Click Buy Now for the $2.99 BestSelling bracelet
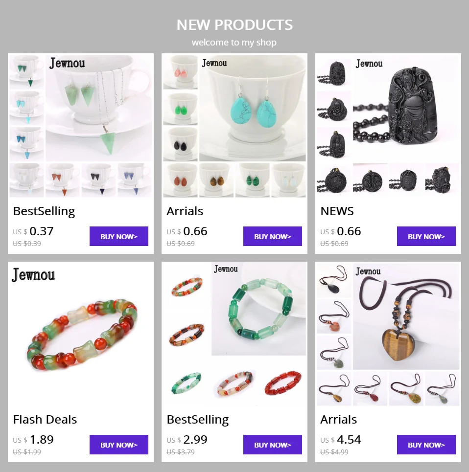Viewport: 469px width, 472px height. pyautogui.click(x=272, y=445)
